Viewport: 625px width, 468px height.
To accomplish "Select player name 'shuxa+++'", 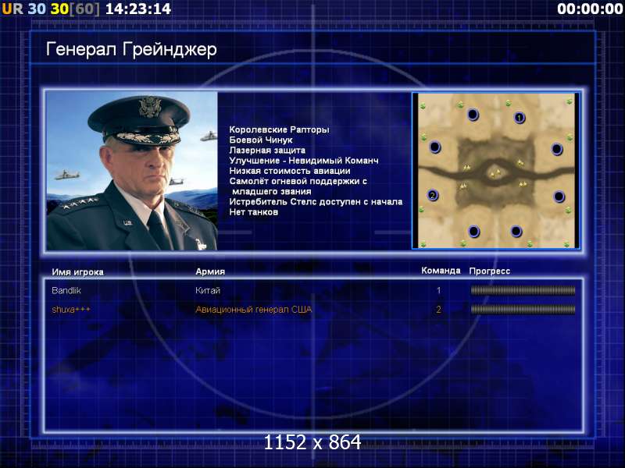I will pos(71,310).
